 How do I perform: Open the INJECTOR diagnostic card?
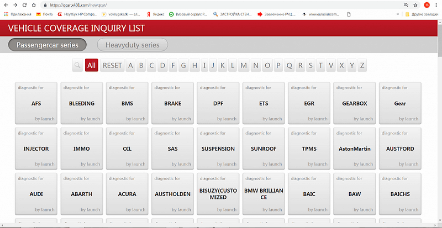click(36, 149)
